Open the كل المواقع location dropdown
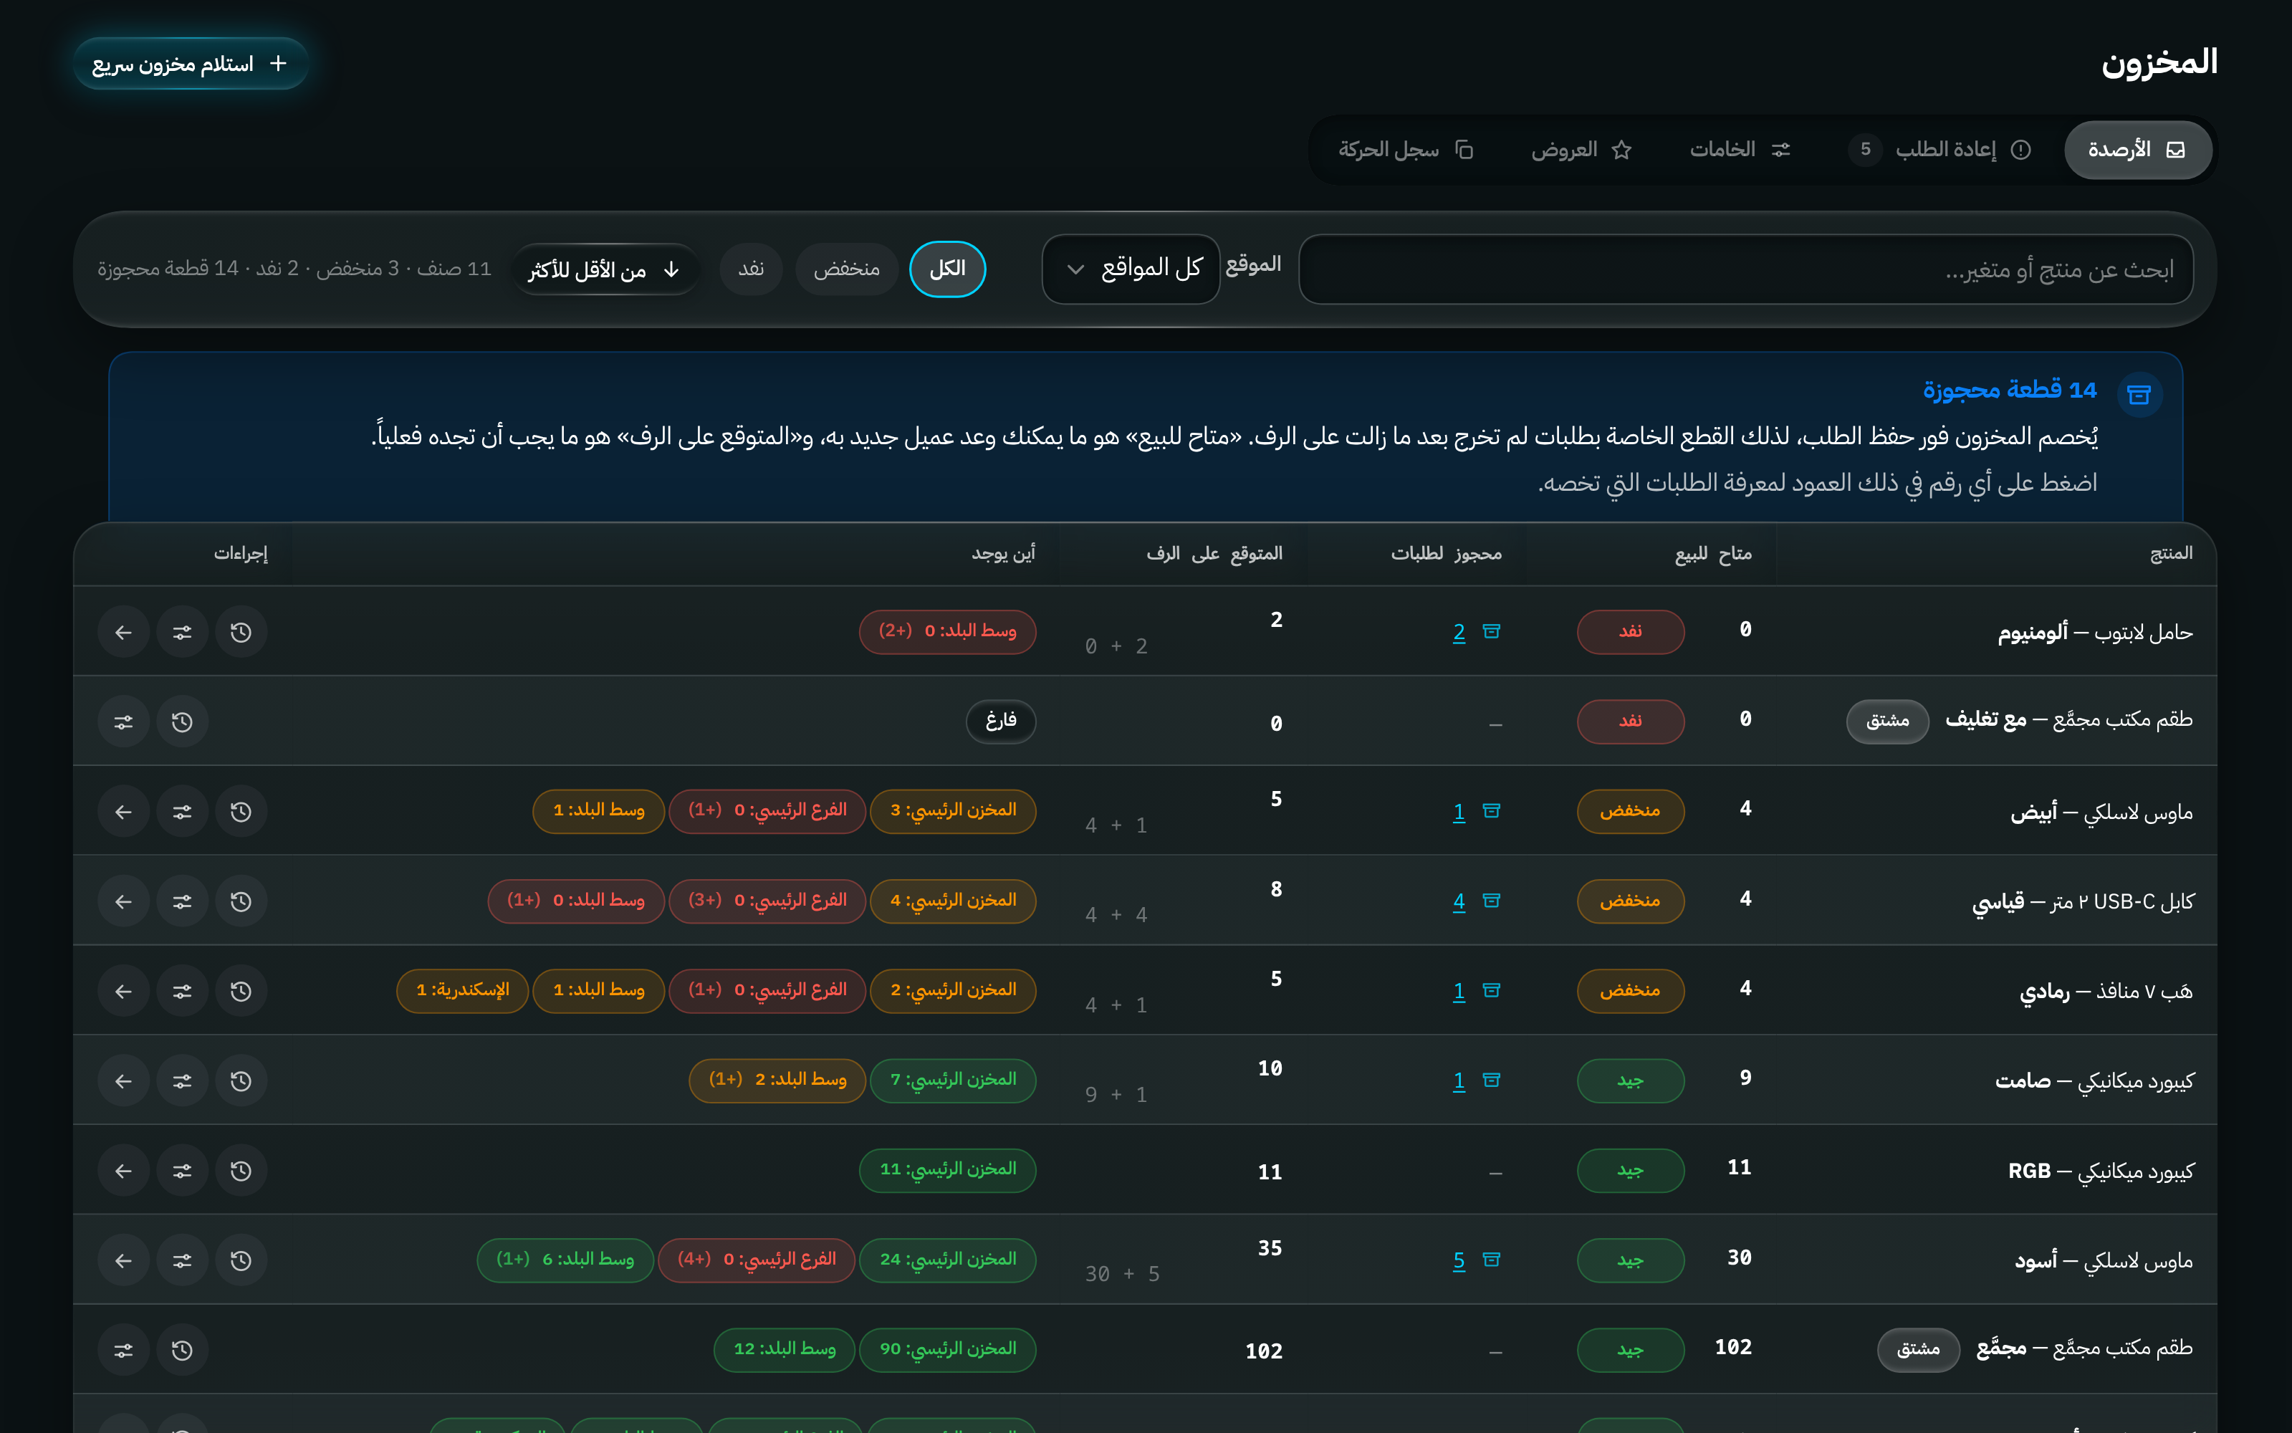 click(x=1131, y=269)
